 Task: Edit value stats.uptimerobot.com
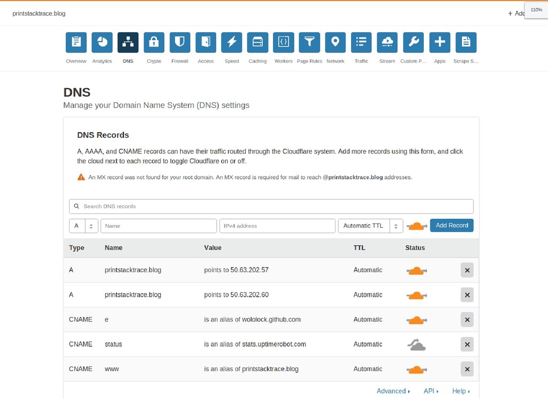click(x=274, y=344)
